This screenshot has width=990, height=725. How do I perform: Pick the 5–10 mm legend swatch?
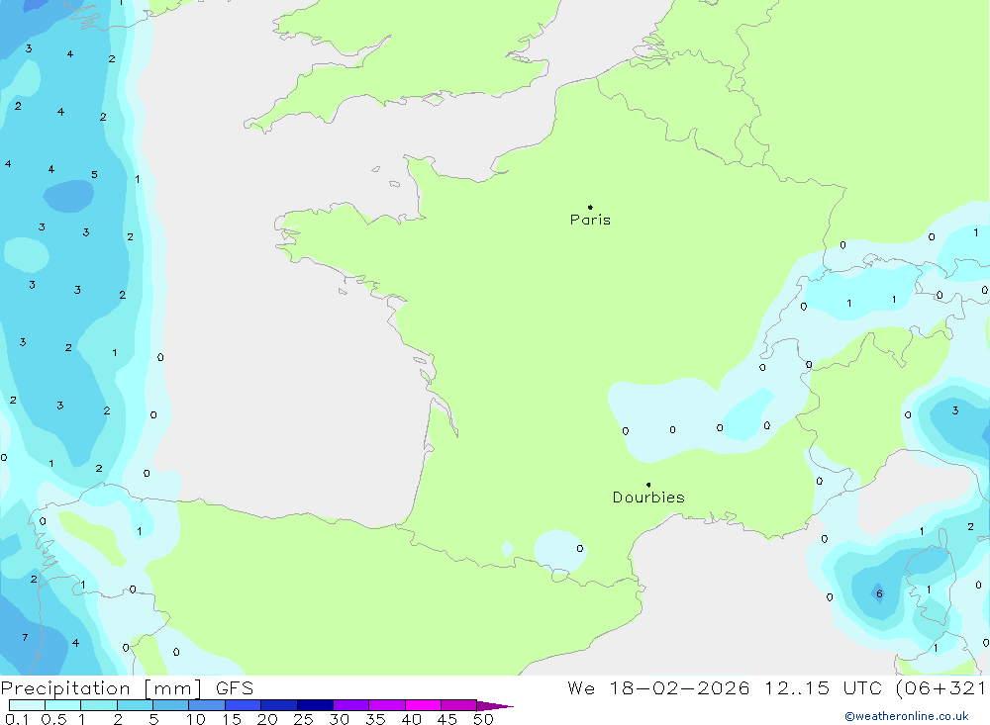(x=171, y=705)
